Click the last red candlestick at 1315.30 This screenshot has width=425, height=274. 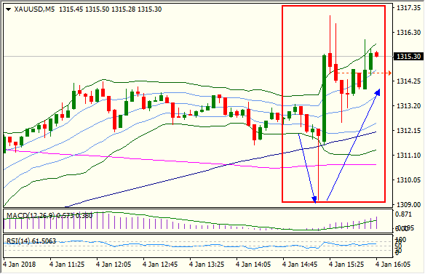377,55
